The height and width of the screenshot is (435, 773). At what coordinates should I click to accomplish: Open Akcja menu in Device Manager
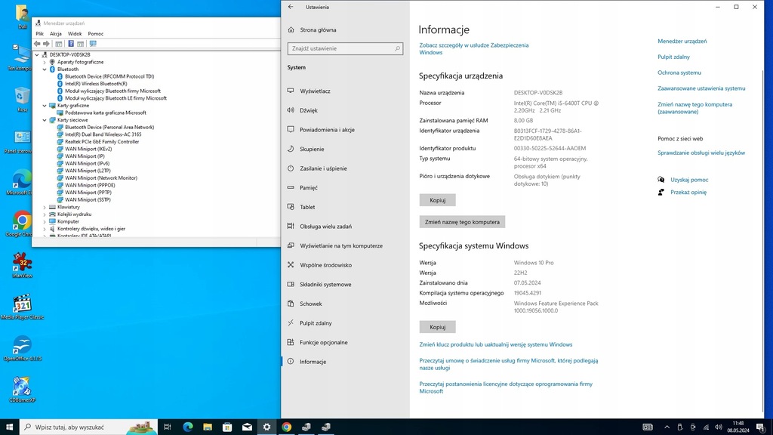56,33
